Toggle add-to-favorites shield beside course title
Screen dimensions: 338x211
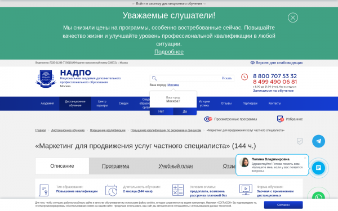click(x=300, y=141)
